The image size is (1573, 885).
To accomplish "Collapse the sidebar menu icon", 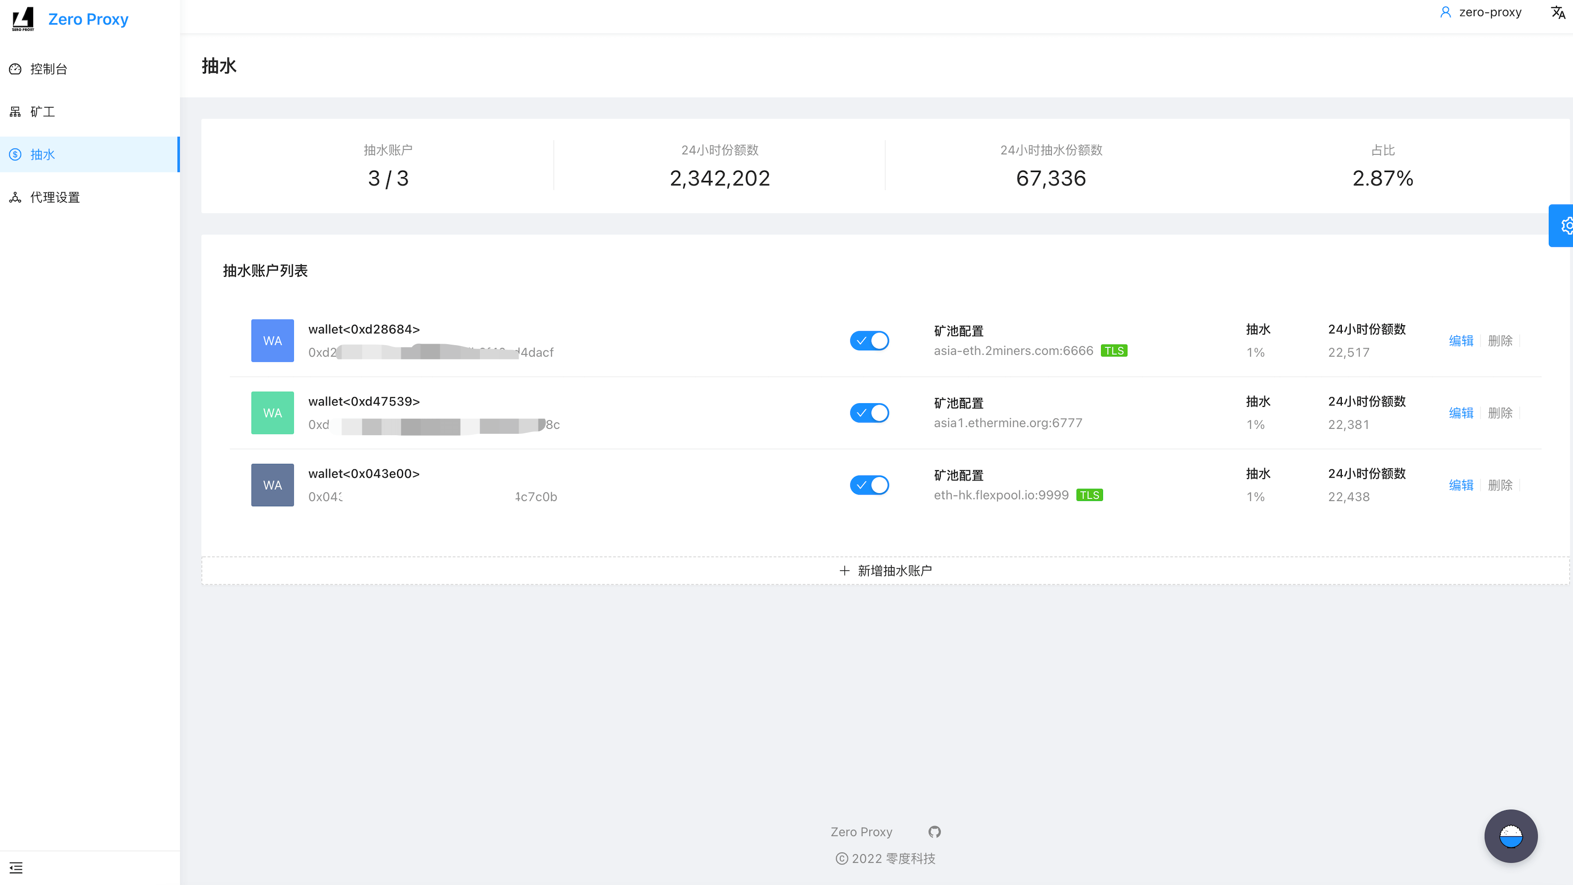I will point(16,867).
